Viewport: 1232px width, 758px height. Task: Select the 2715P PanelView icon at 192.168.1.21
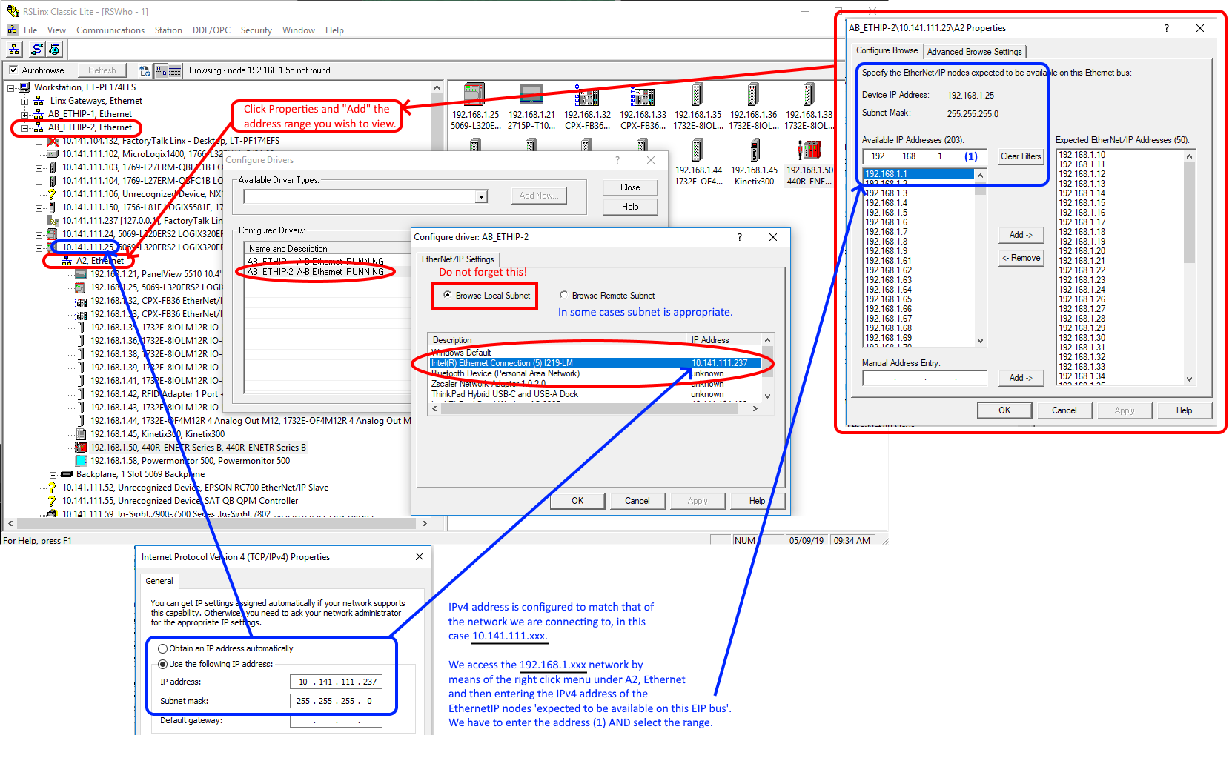point(531,95)
